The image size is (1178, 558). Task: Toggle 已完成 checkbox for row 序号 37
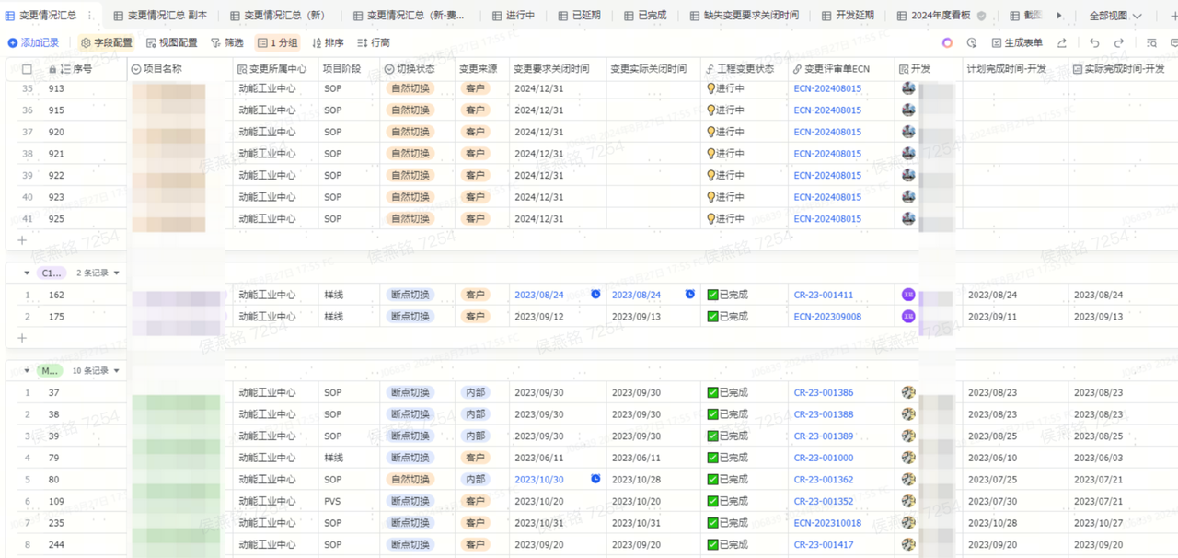pos(712,392)
